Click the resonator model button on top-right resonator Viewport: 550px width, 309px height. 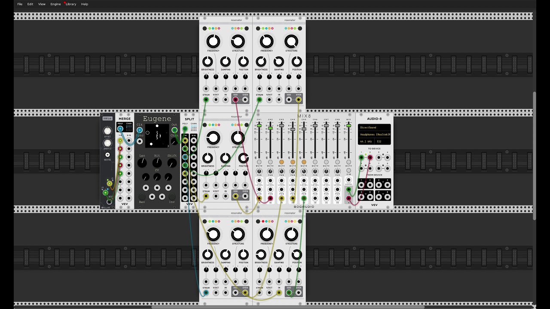pos(299,29)
